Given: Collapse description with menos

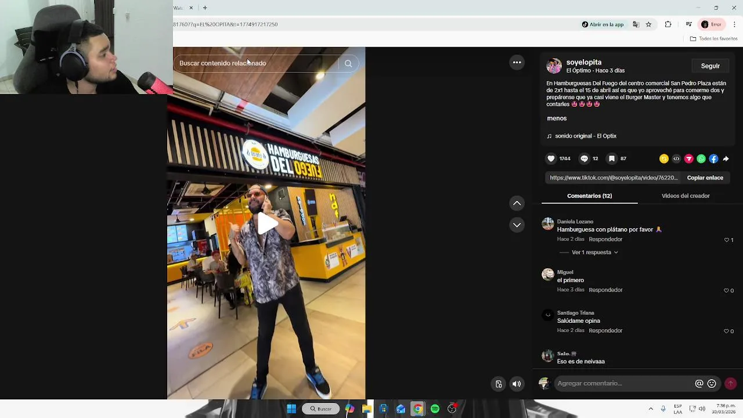Looking at the screenshot, I should point(557,118).
